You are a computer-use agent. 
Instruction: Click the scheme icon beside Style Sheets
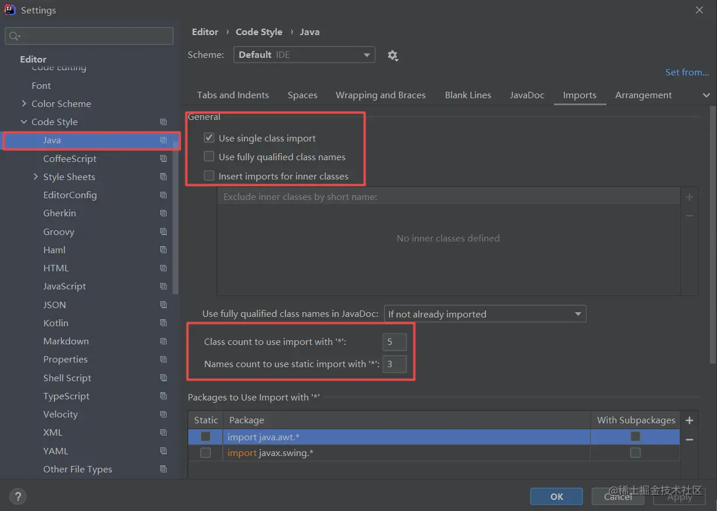(x=163, y=177)
